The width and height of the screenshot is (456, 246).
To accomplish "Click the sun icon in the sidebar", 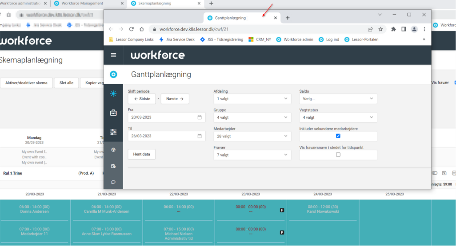I will [113, 94].
